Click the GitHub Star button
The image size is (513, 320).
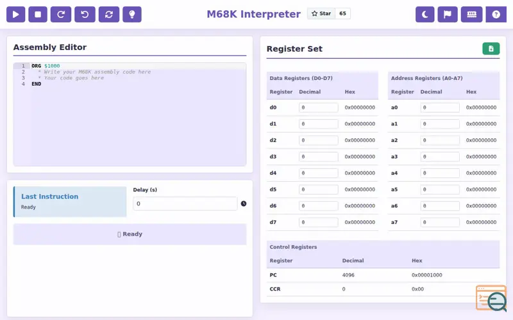[x=321, y=13]
